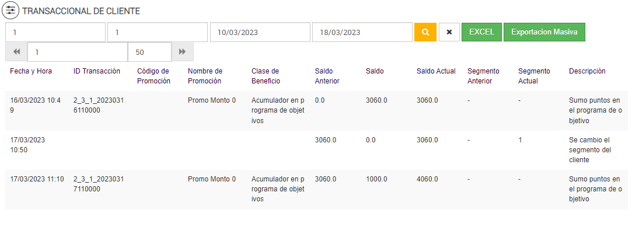Open the start date field 10/03/2023
The height and width of the screenshot is (241, 632).
click(260, 32)
